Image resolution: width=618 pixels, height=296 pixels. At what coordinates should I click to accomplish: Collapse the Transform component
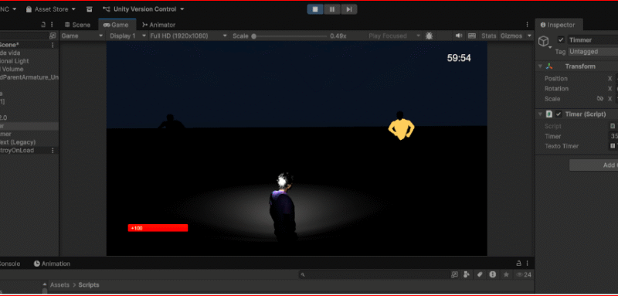coord(540,66)
